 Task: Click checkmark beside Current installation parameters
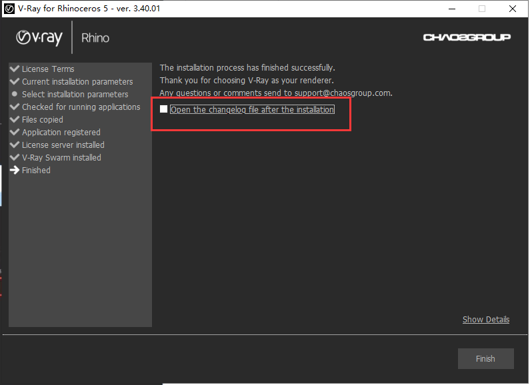click(x=15, y=81)
